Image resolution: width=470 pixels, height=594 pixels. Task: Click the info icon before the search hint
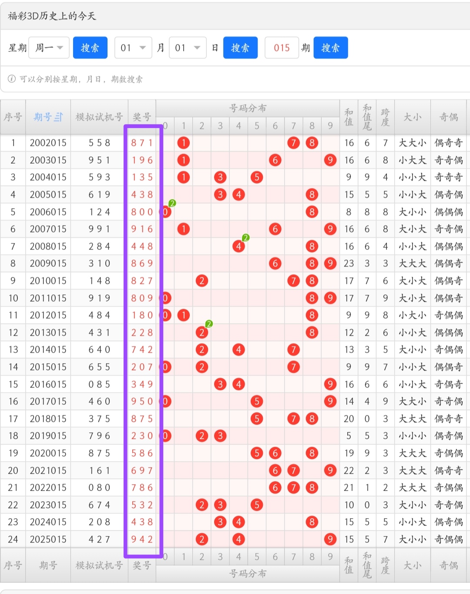coord(12,79)
